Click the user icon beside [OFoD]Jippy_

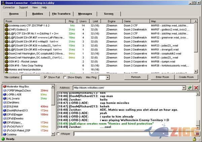click(x=4, y=123)
